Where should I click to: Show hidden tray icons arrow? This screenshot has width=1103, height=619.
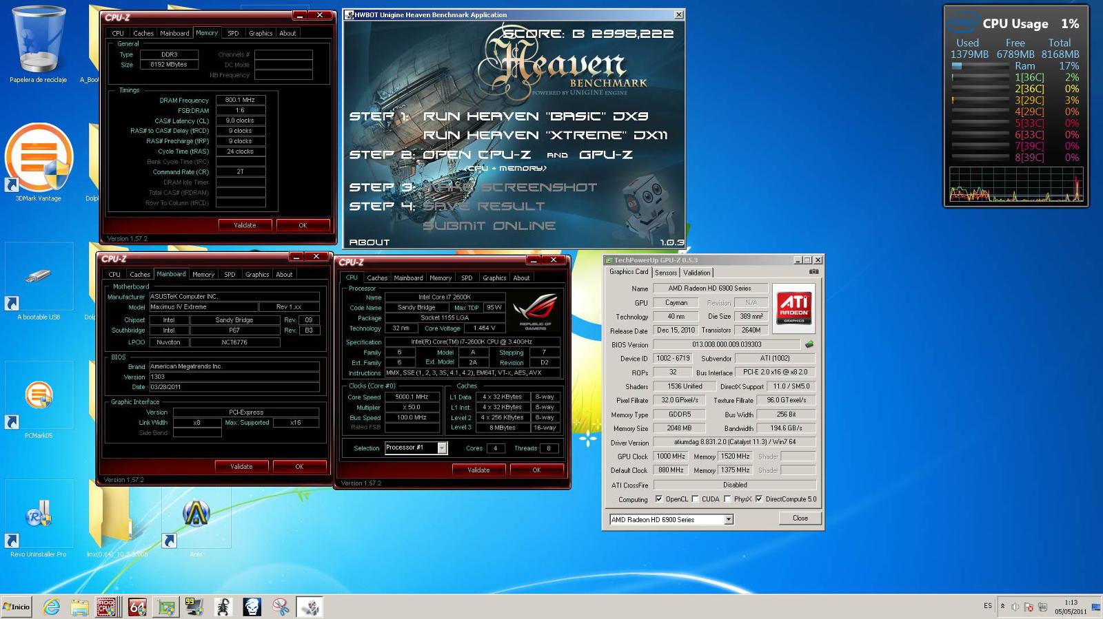(1002, 607)
